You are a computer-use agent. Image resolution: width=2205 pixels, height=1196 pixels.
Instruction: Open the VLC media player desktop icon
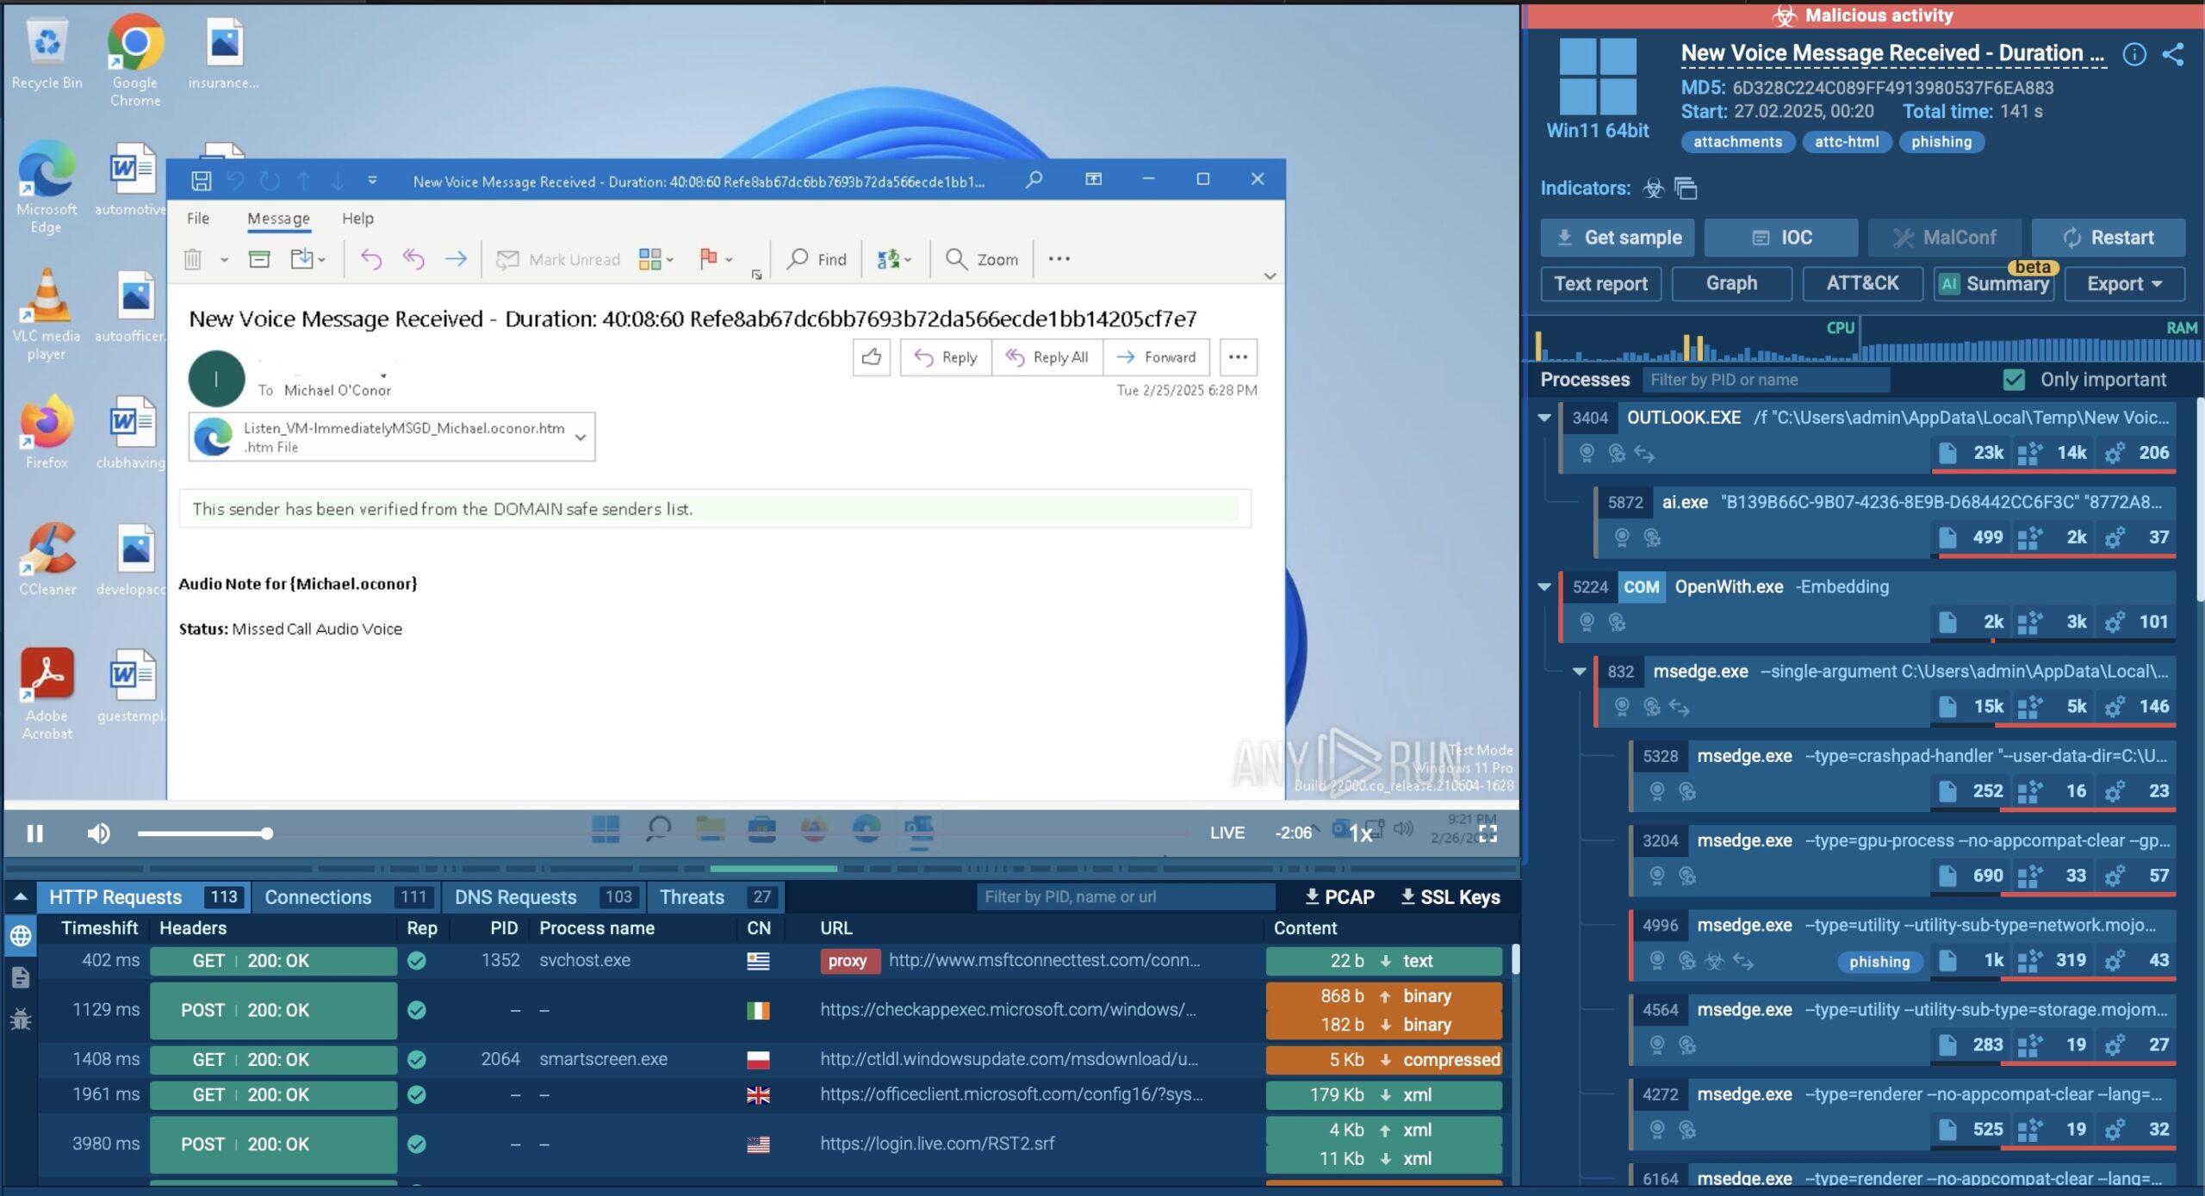(x=47, y=314)
